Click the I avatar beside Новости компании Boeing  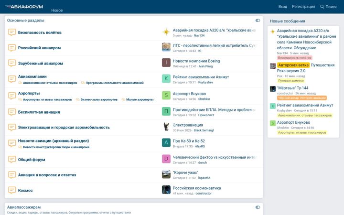pyautogui.click(x=166, y=63)
